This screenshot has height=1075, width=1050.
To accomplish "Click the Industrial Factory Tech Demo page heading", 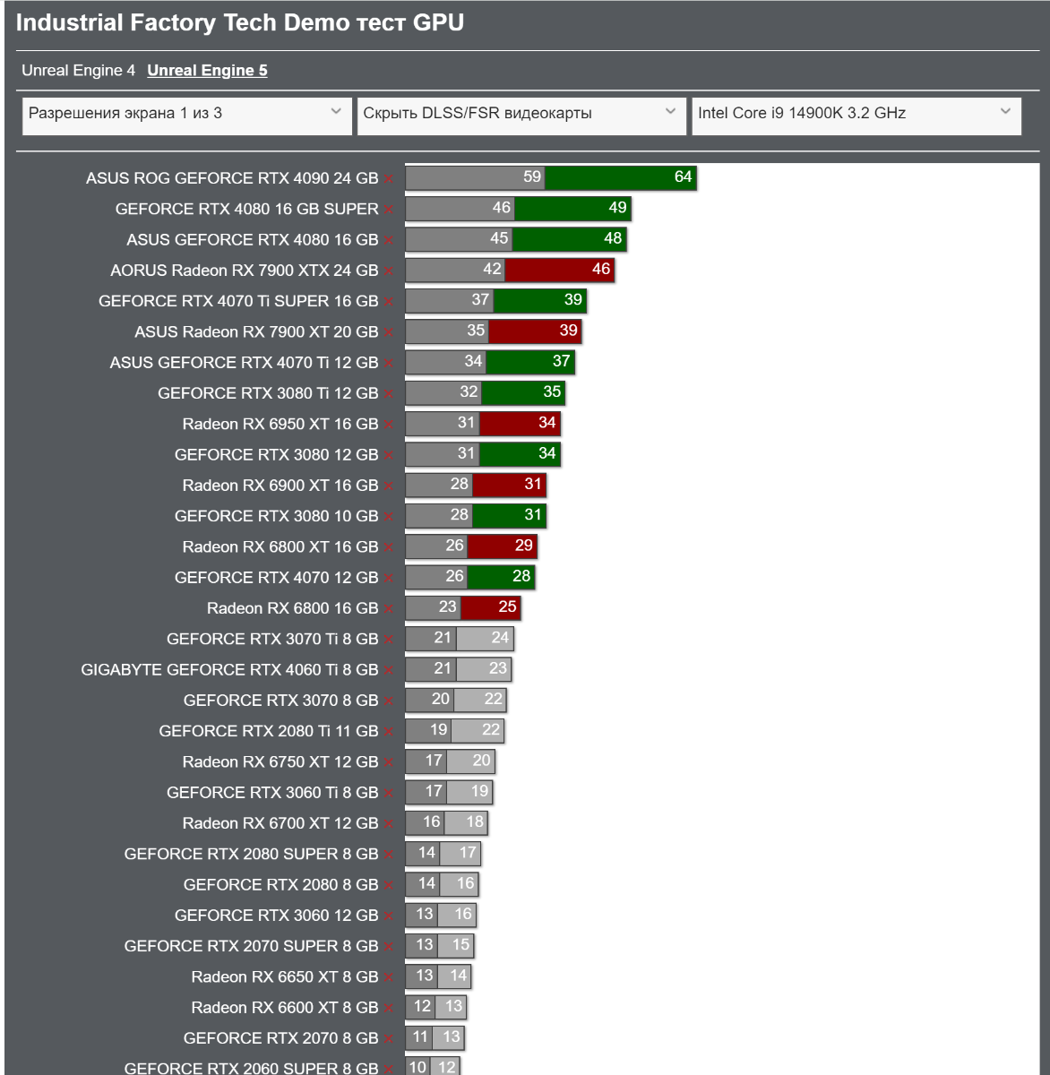I will 240,23.
